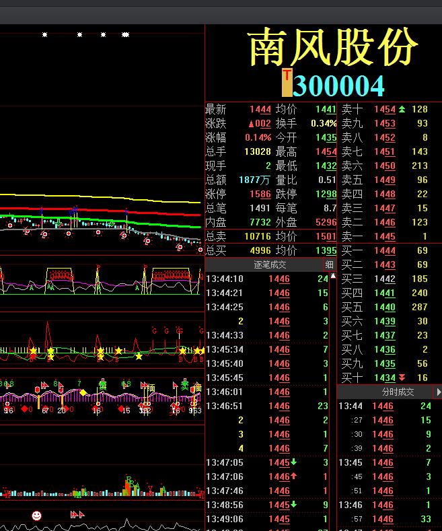This screenshot has width=442, height=531.
Task: Click the 13:45:34 trade row
Action: coord(267,349)
